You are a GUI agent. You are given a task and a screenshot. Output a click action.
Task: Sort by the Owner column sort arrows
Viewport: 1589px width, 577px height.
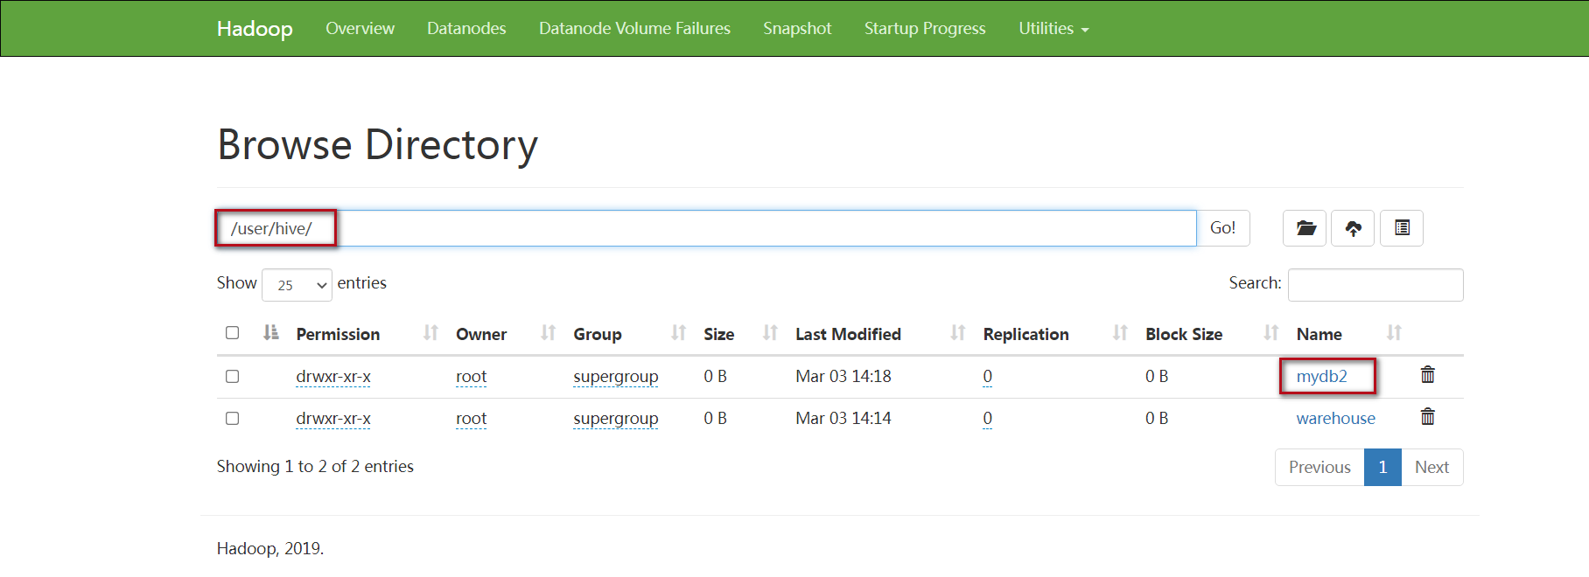[548, 333]
